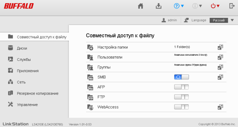Viewport: 238px width, 127px height.
Task: Open settings popup for SMB row
Action: [220, 77]
